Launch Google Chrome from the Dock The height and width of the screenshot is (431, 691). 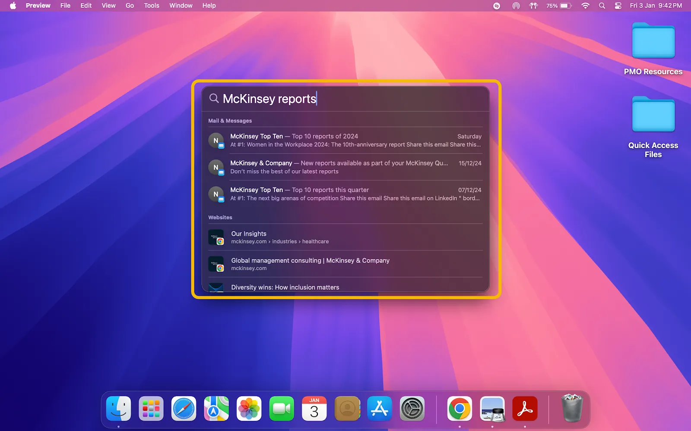pyautogui.click(x=460, y=408)
